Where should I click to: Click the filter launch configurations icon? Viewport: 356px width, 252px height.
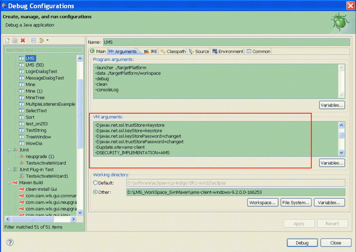[x=41, y=40]
